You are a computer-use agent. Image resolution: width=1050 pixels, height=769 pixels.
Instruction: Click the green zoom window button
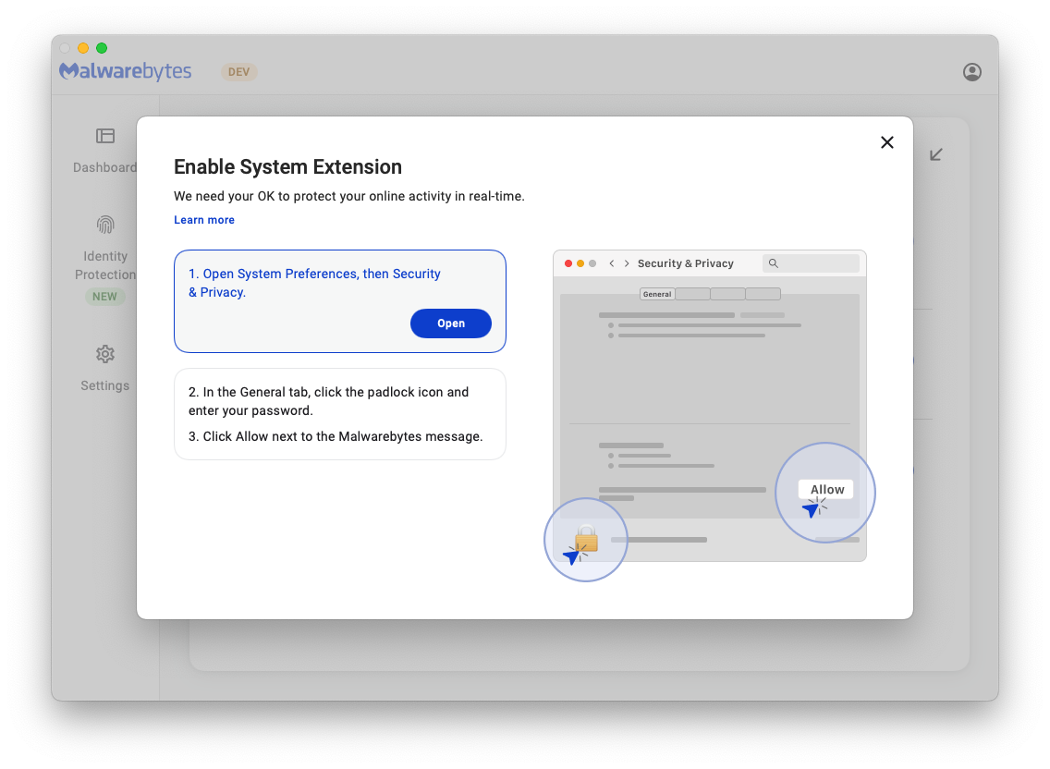point(102,48)
